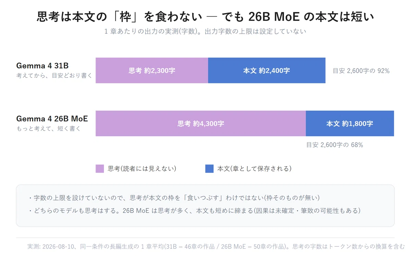Click the chart title about 26B MoE
Viewport: 411px width, 256px height.
point(206,17)
